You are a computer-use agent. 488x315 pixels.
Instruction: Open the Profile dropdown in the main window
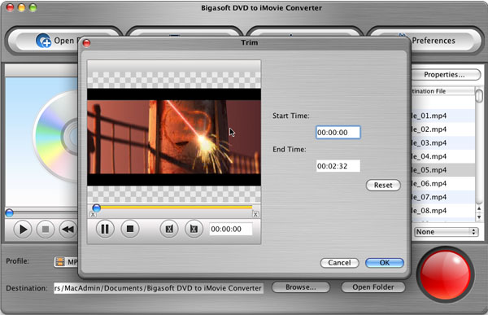coord(66,262)
